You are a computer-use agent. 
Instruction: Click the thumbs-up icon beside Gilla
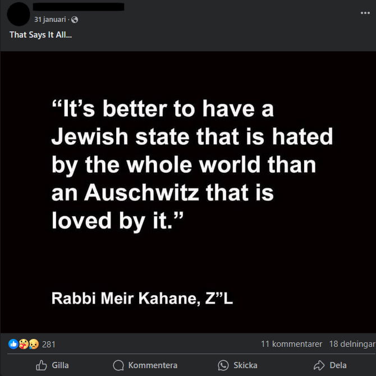42,365
